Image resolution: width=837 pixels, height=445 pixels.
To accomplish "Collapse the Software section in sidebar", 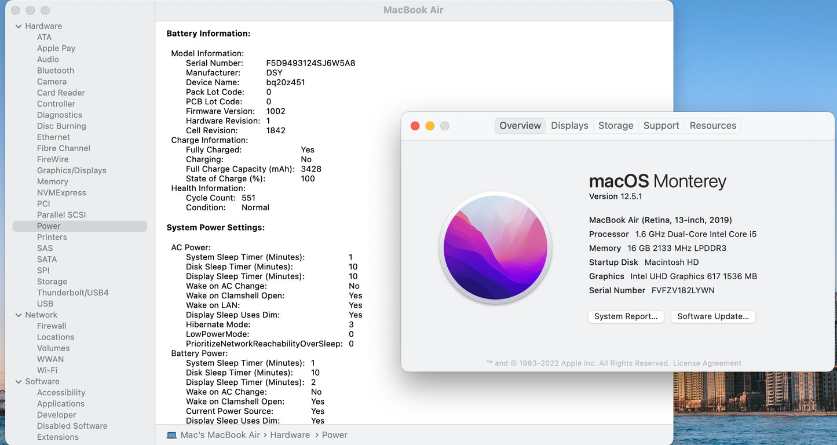I will coord(19,382).
